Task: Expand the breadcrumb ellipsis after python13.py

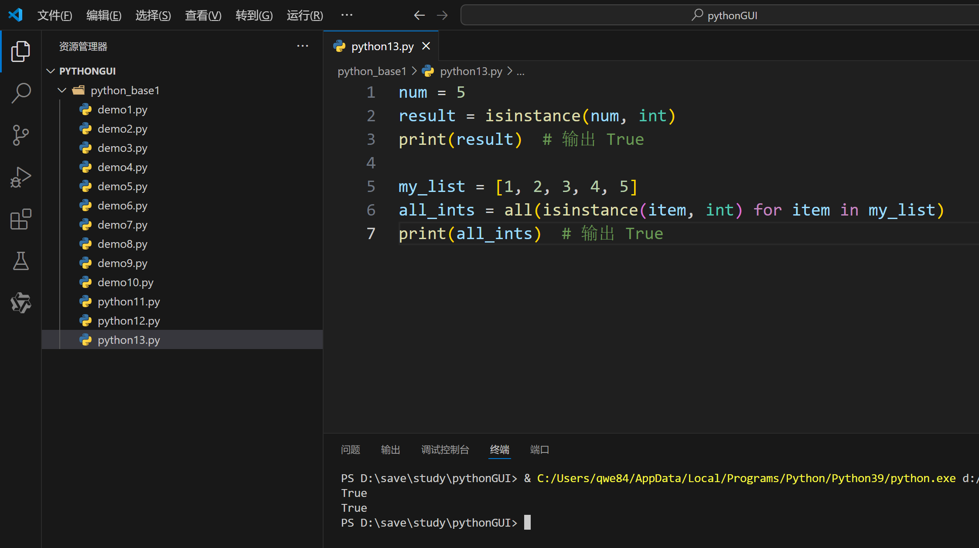Action: point(521,71)
